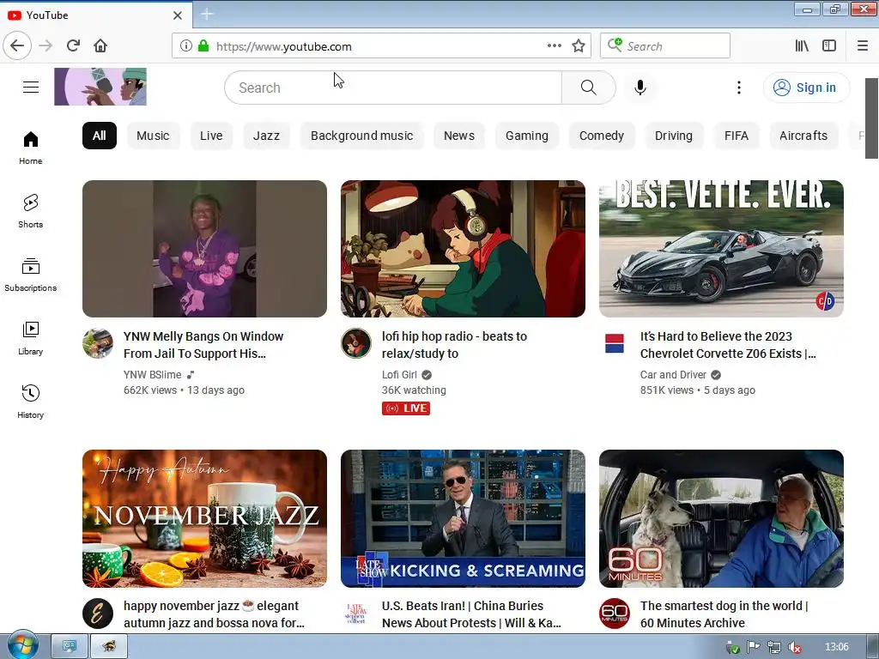The image size is (879, 659).
Task: Click the muted volume tray icon
Action: point(794,647)
